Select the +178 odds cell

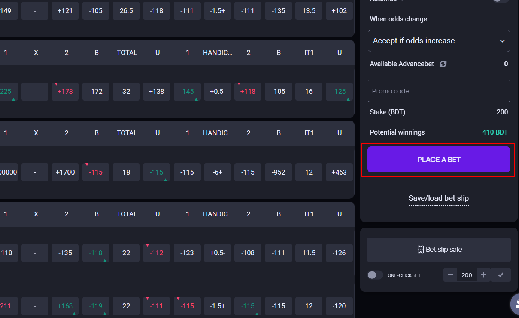[65, 92]
